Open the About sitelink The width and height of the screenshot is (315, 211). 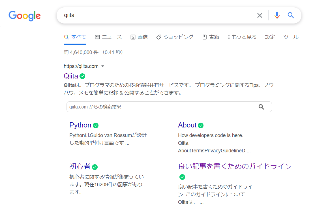pyautogui.click(x=187, y=125)
